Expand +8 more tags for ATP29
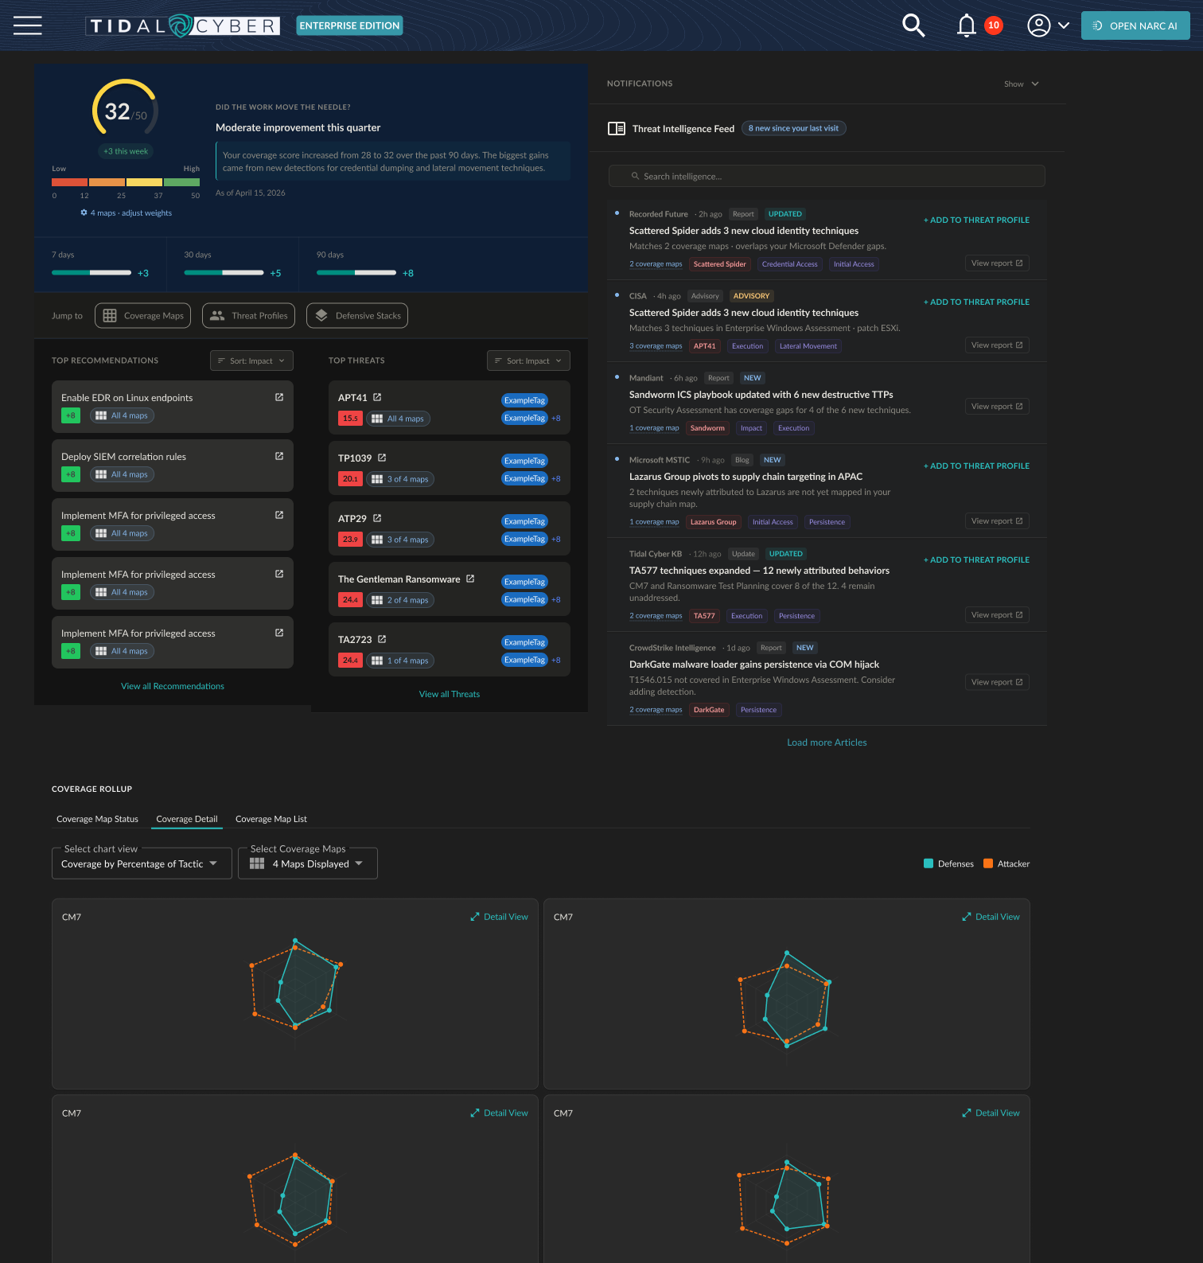Screen dimensions: 1203x1263 (x=556, y=539)
